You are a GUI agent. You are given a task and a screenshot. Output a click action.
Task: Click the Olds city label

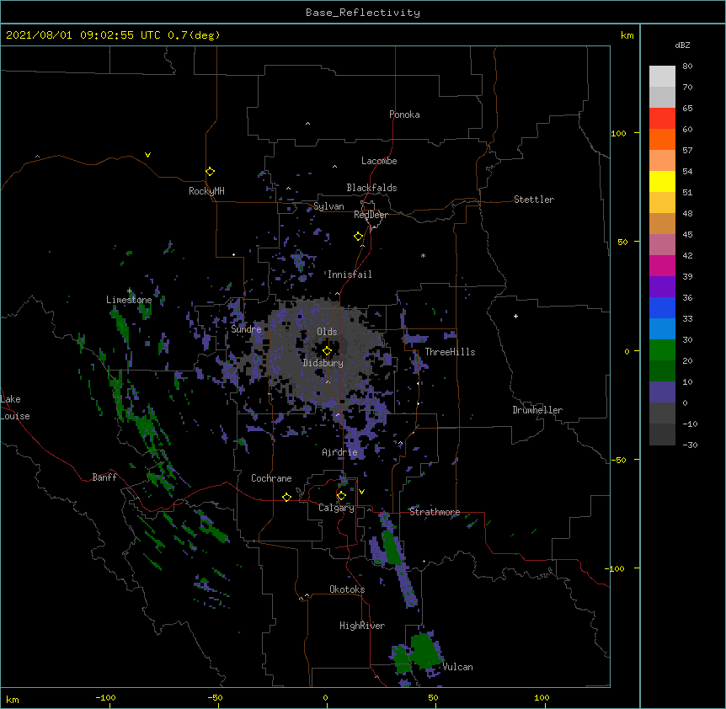pyautogui.click(x=327, y=332)
